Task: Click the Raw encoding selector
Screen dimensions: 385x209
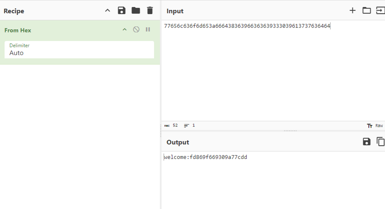Action: tap(375, 126)
